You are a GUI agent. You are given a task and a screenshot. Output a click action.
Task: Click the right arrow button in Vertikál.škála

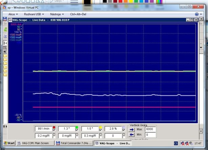coord(131,130)
